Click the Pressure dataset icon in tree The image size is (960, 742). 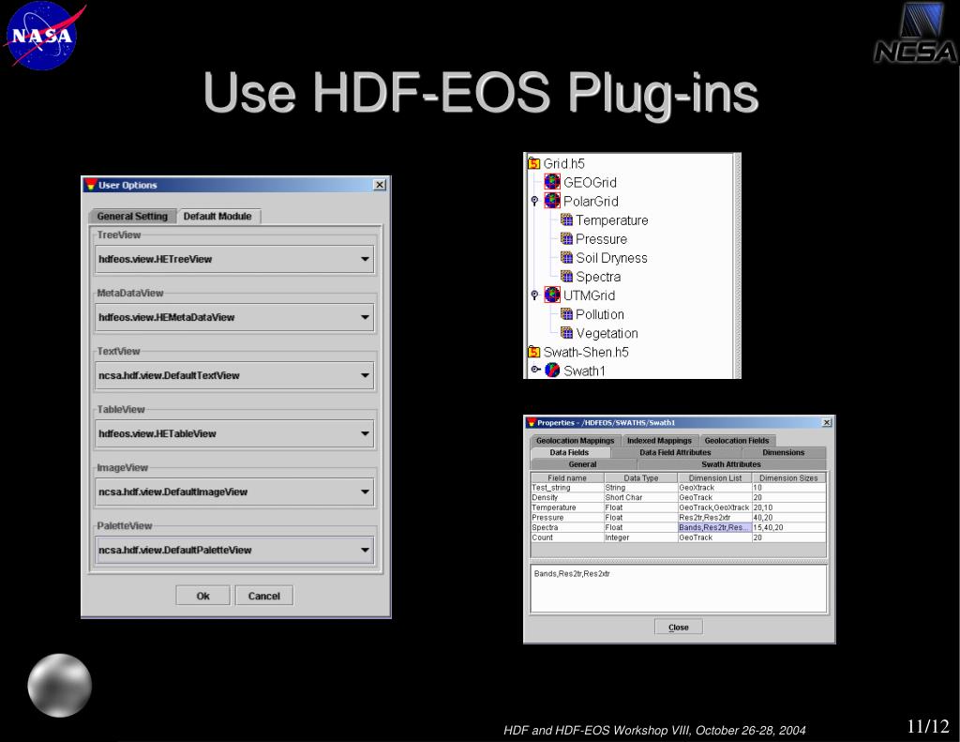tap(567, 238)
